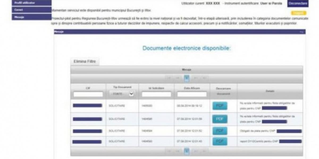Viewport: 319px width, 159px height.
Task: Go to previous page in top pager
Action: [x=178, y=78]
